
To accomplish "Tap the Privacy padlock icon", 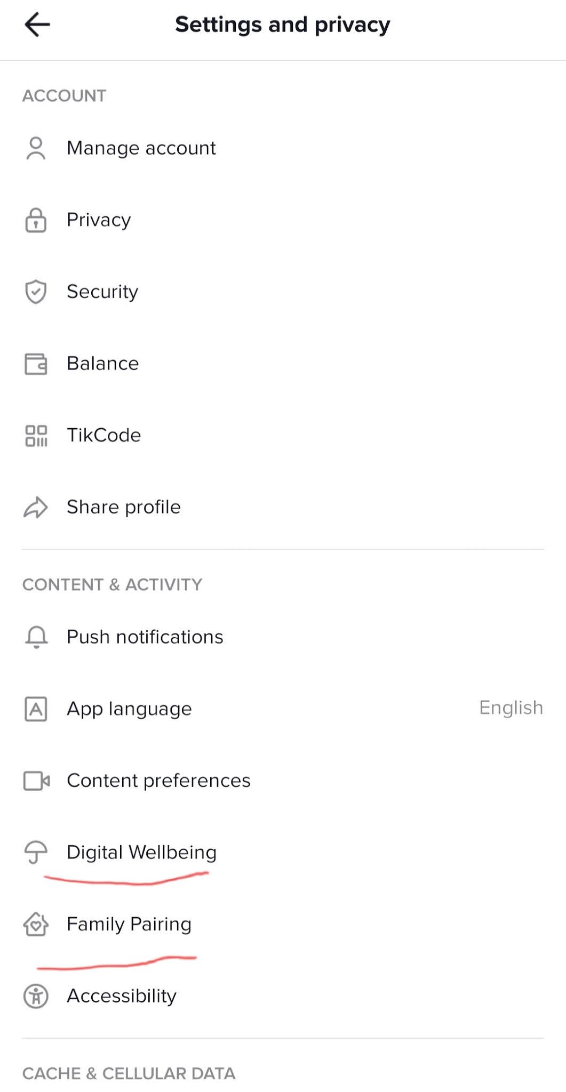I will tap(36, 220).
